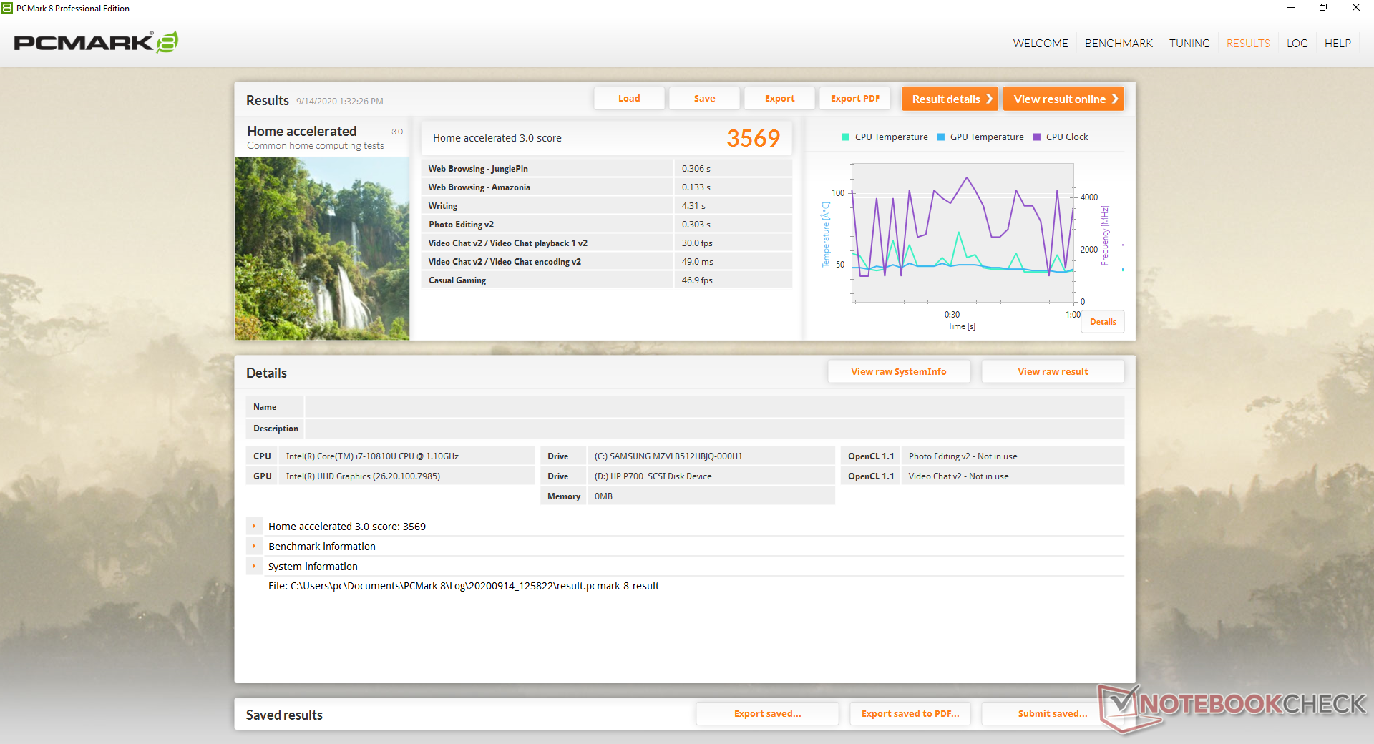
Task: Switch to the BENCHMARK tab
Action: 1119,44
